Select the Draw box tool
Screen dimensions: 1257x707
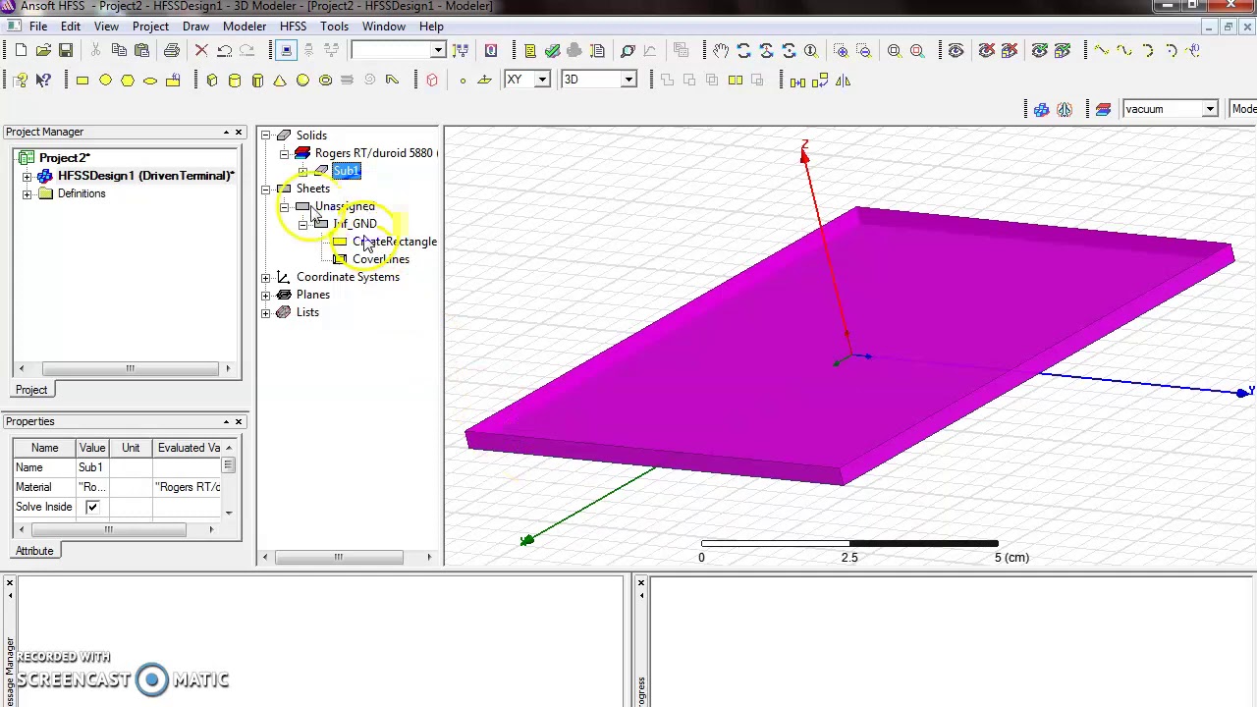pyautogui.click(x=212, y=81)
